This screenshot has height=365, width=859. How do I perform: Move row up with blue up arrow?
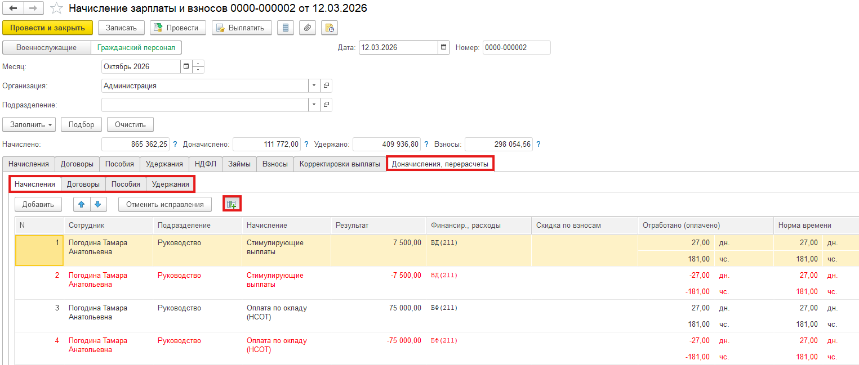82,204
